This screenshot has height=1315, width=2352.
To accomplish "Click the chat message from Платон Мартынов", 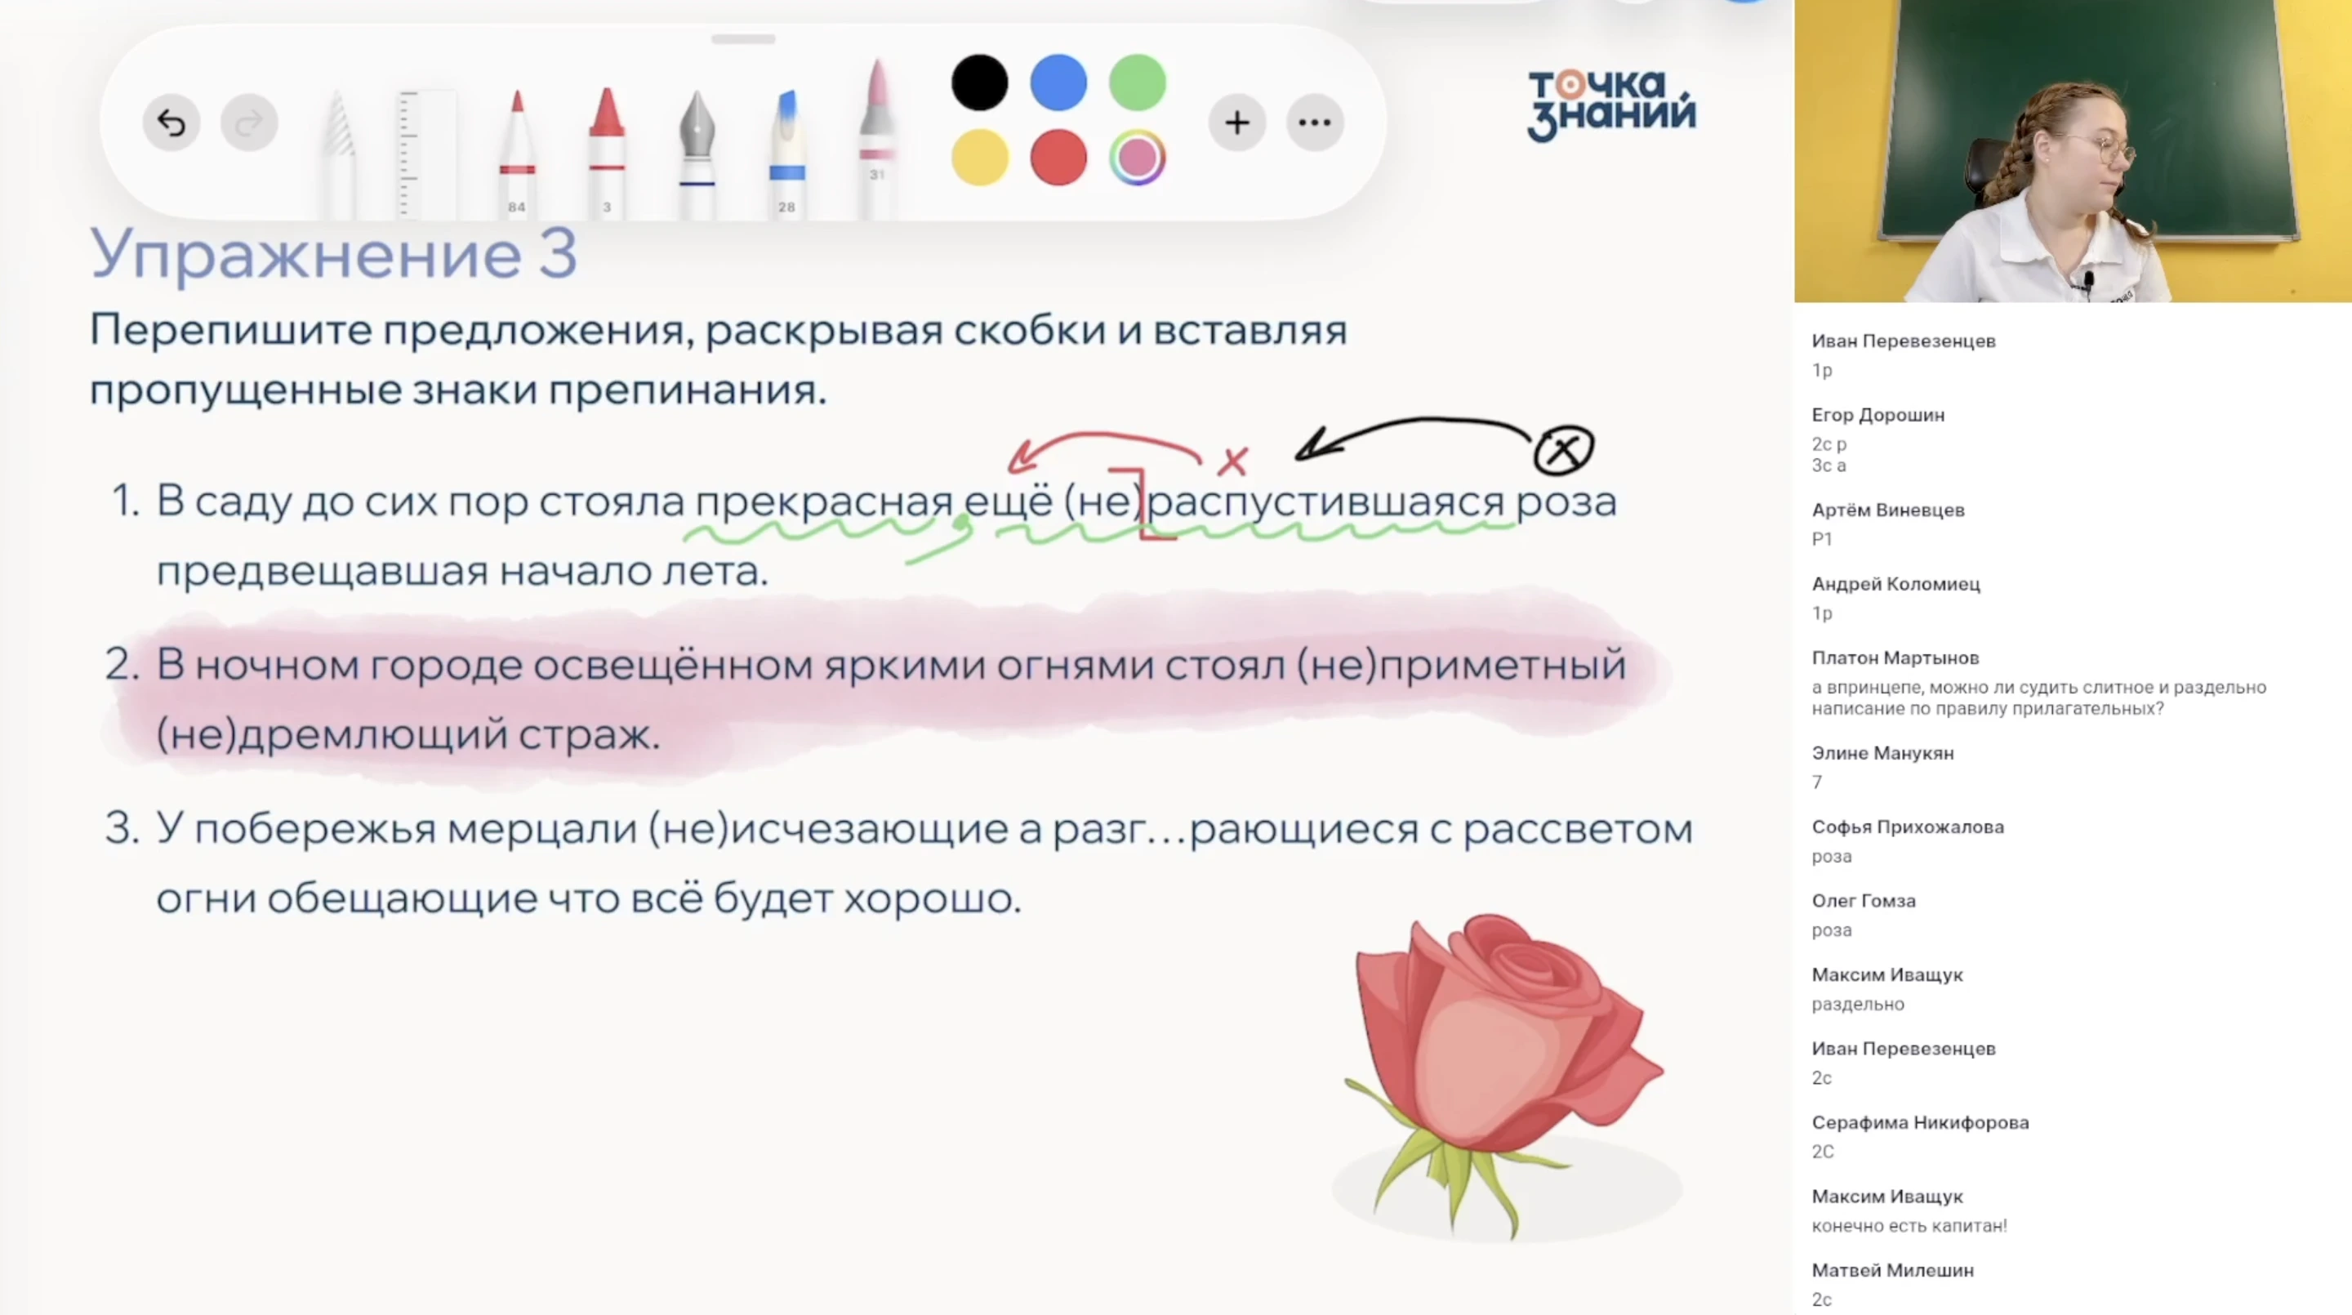I will pos(2036,683).
